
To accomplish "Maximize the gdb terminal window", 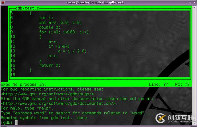I will coord(190,3).
